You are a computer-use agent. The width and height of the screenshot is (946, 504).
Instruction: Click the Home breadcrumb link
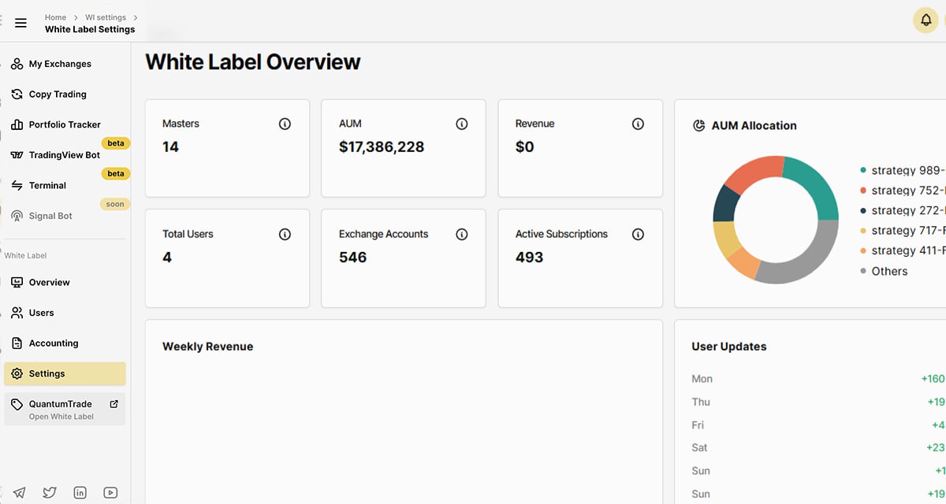pyautogui.click(x=55, y=17)
